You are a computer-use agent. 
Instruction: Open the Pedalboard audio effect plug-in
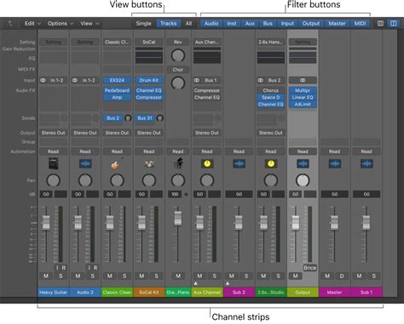117,90
